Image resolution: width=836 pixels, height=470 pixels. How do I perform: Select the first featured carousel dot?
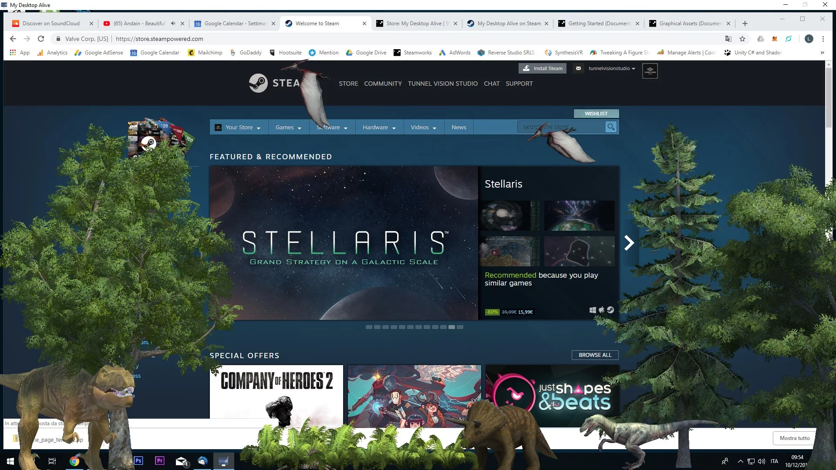pyautogui.click(x=369, y=327)
